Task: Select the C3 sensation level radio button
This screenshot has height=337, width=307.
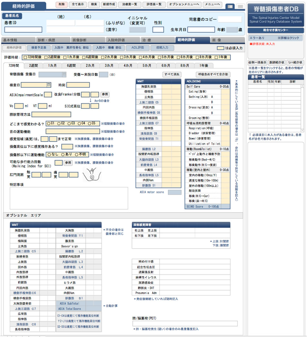Action: click(x=69, y=123)
